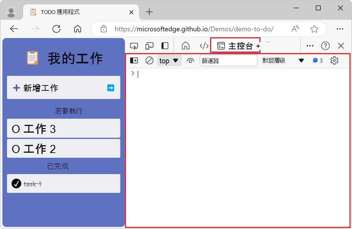Open the DevTools activity bar home icon
The height and width of the screenshot is (229, 352).
tap(186, 46)
